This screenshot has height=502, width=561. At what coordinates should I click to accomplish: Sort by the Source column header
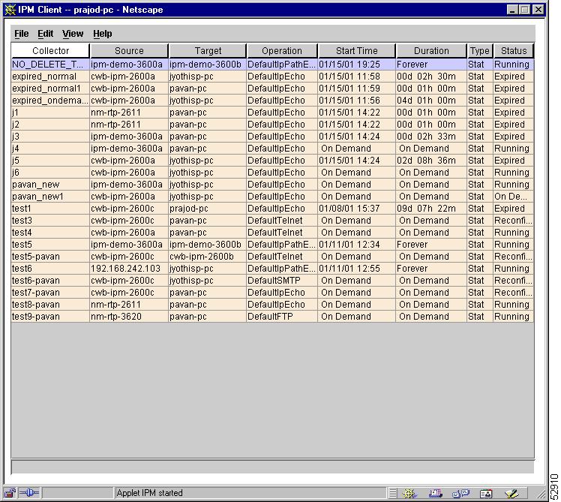point(129,51)
